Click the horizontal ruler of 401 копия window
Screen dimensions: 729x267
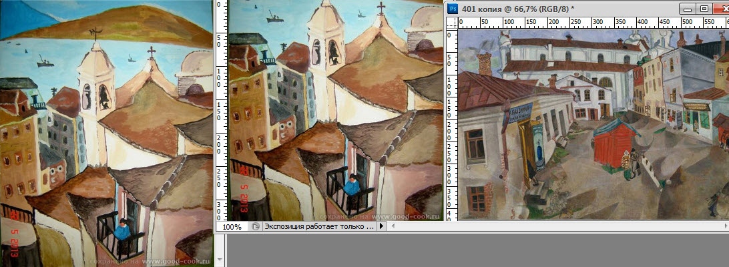[x=593, y=23]
